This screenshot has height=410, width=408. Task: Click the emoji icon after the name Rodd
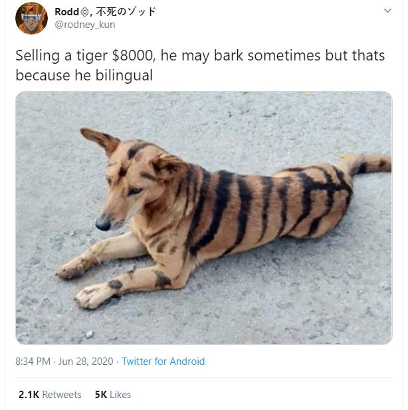(x=84, y=12)
